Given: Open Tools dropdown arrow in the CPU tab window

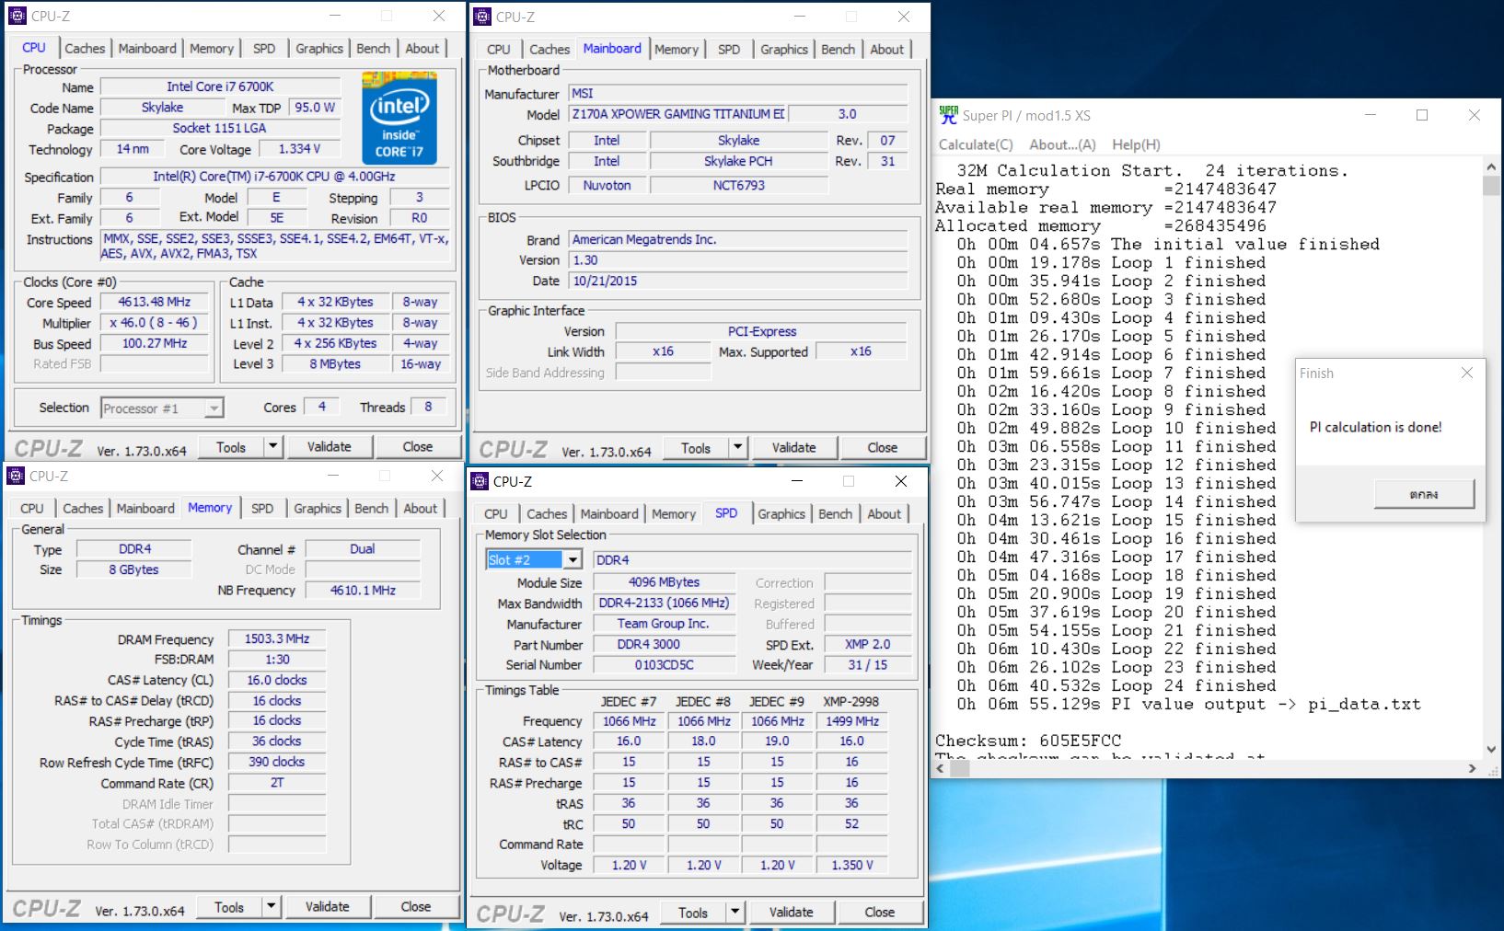Looking at the screenshot, I should [x=272, y=447].
